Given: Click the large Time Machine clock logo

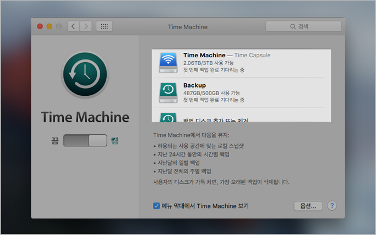Looking at the screenshot, I should click(85, 74).
